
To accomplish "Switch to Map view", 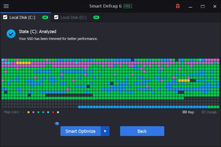I will point(188,112).
